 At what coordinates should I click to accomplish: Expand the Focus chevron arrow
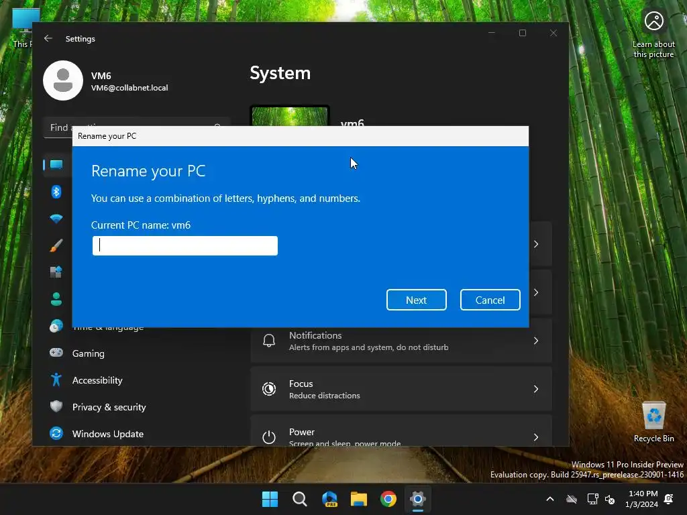pos(536,389)
